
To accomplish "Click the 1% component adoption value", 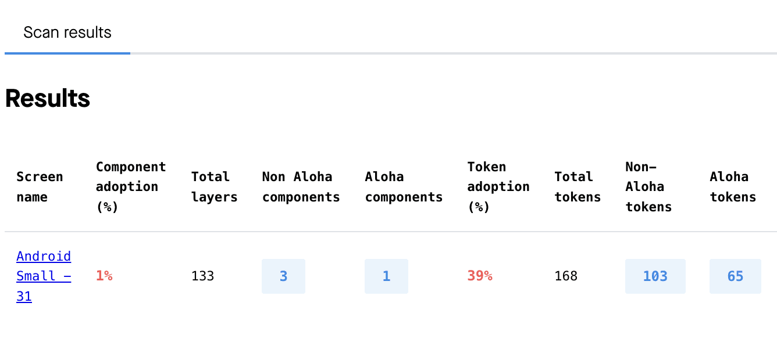I will click(104, 276).
